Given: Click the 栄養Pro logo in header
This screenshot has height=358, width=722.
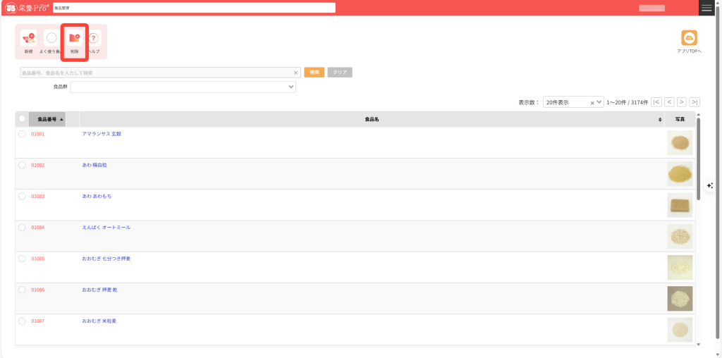Looking at the screenshot, I should click(26, 8).
